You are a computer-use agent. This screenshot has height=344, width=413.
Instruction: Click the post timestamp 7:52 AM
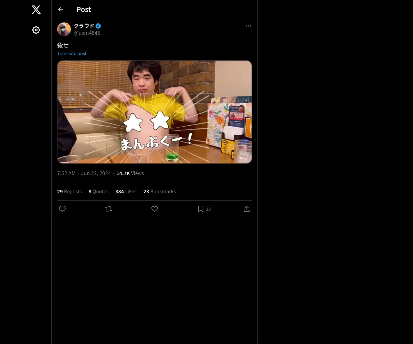point(66,173)
